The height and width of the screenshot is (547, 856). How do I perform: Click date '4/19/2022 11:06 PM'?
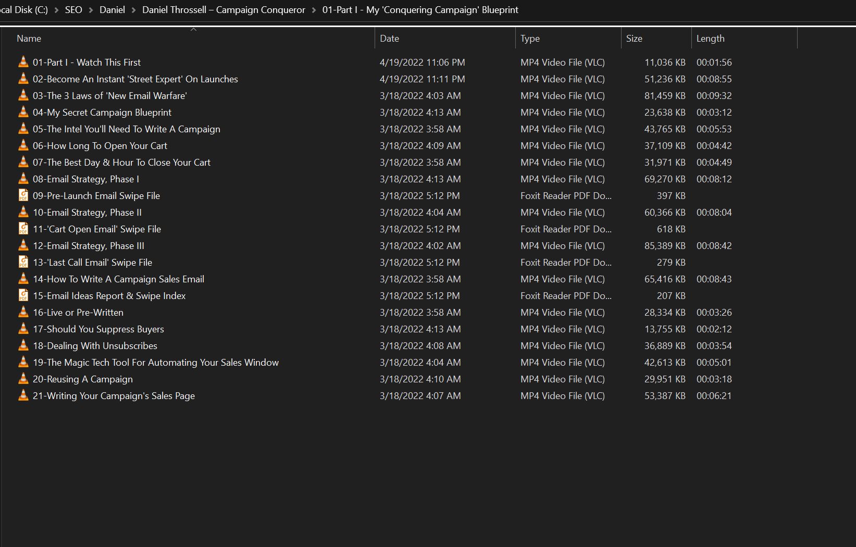point(423,62)
